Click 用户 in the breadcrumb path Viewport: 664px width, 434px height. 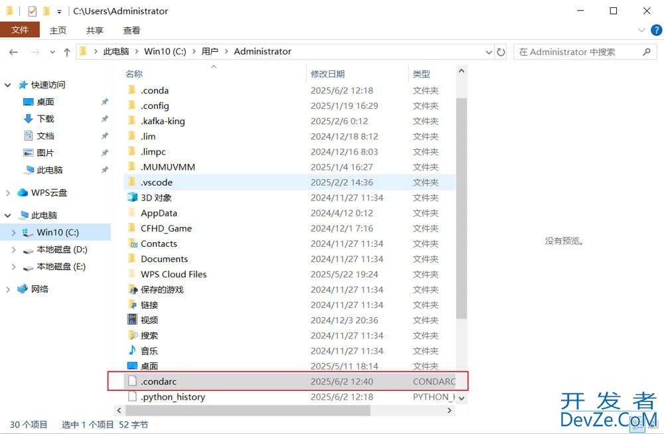click(210, 52)
